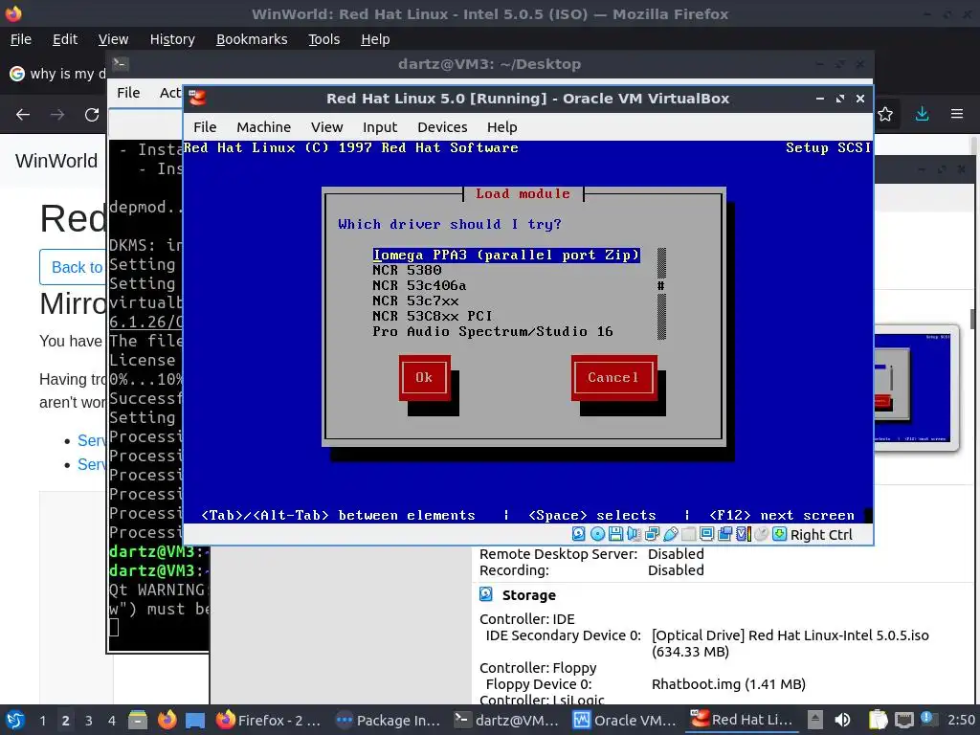This screenshot has height=735, width=980.
Task: Click the network icon in system tray
Action: pyautogui.click(x=903, y=720)
